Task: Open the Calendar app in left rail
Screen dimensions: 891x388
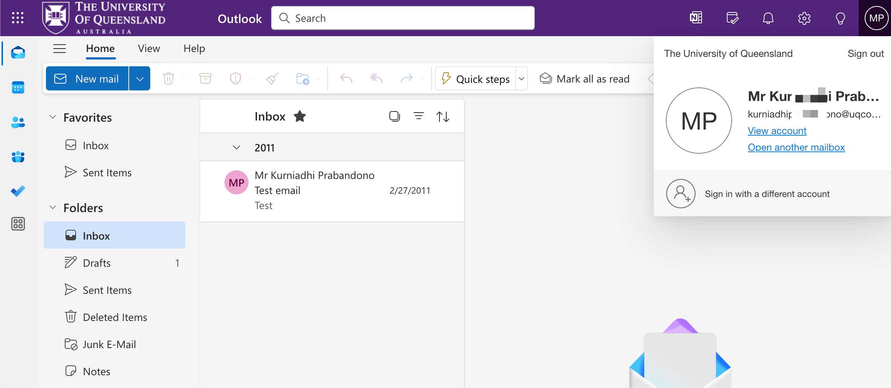Action: pos(18,87)
